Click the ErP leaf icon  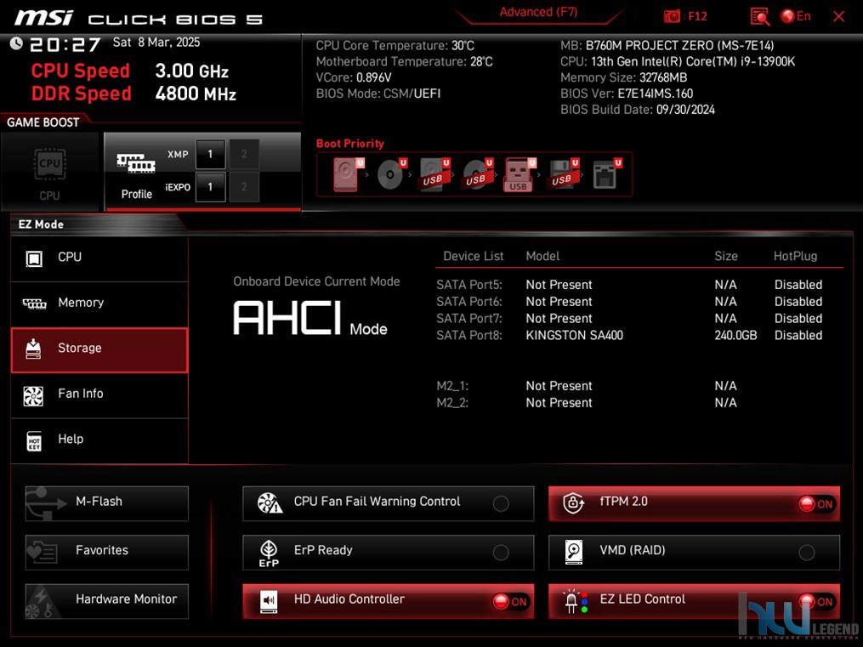269,553
